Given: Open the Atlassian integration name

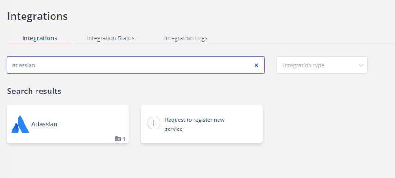Looking at the screenshot, I should coord(44,124).
